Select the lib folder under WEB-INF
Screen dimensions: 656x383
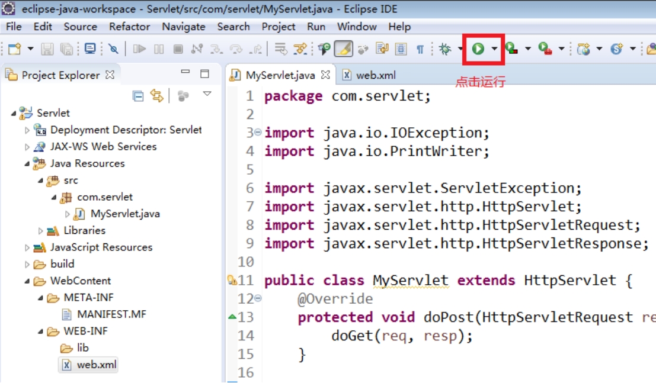[83, 347]
